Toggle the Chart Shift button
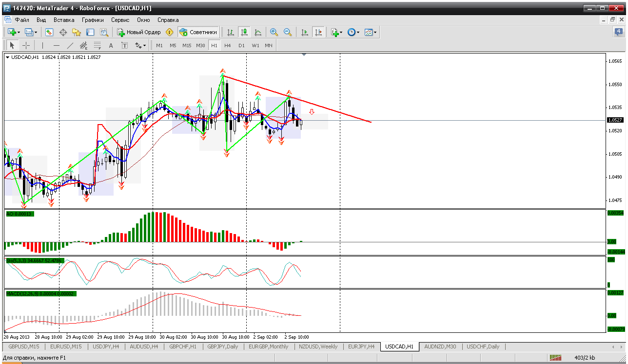Screen dimensions: 628x364 pos(318,32)
